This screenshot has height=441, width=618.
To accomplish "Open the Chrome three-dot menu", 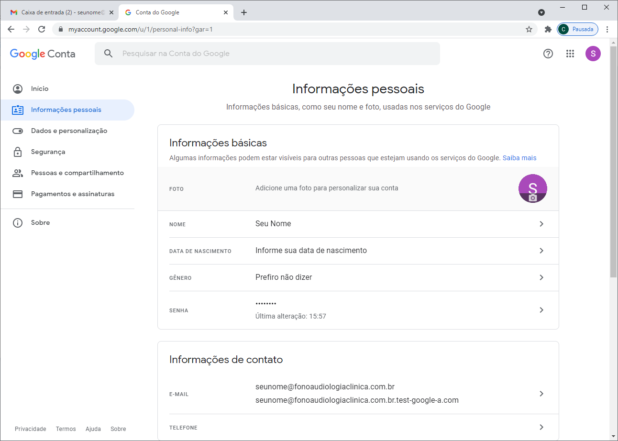I will pos(607,29).
